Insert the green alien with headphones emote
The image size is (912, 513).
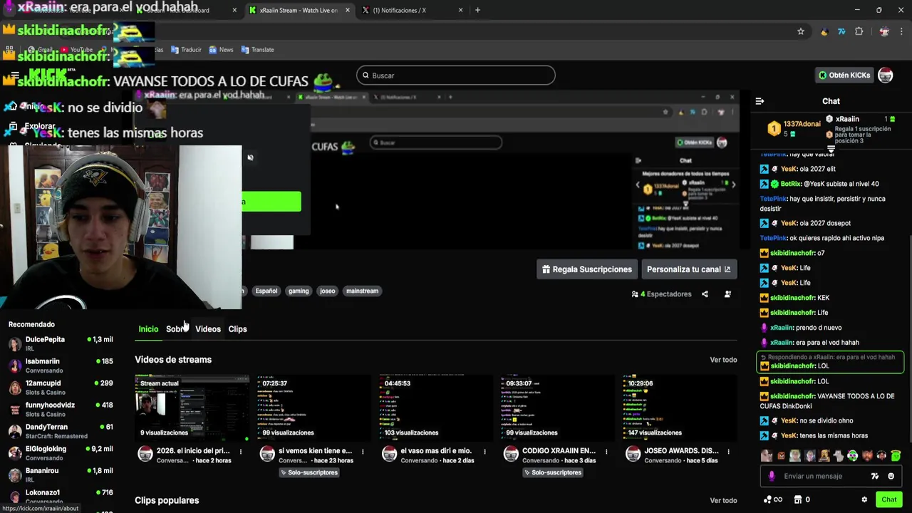(852, 456)
